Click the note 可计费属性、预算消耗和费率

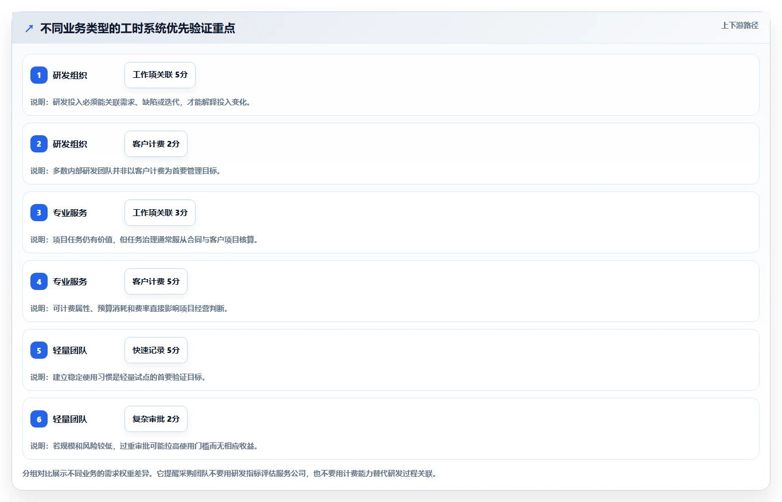coord(130,308)
